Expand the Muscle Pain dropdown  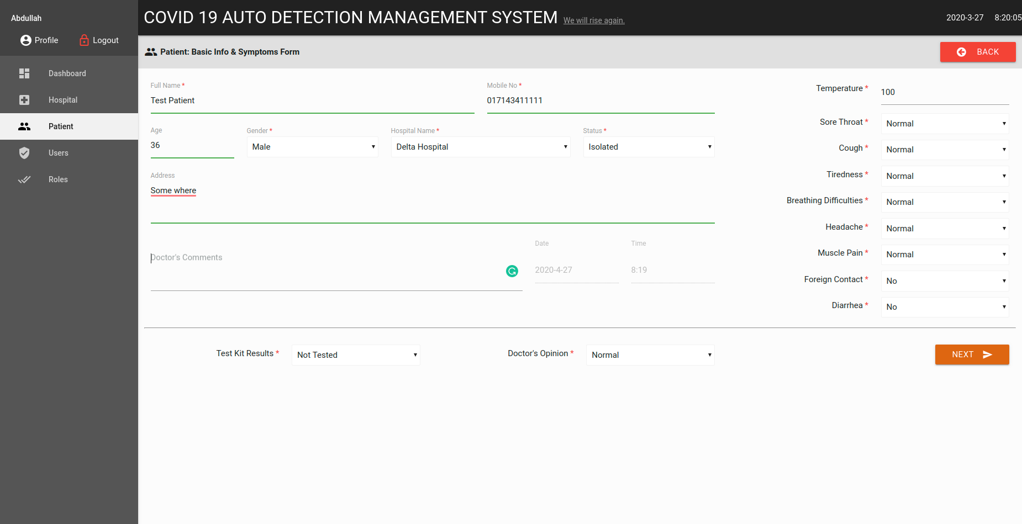click(x=945, y=255)
